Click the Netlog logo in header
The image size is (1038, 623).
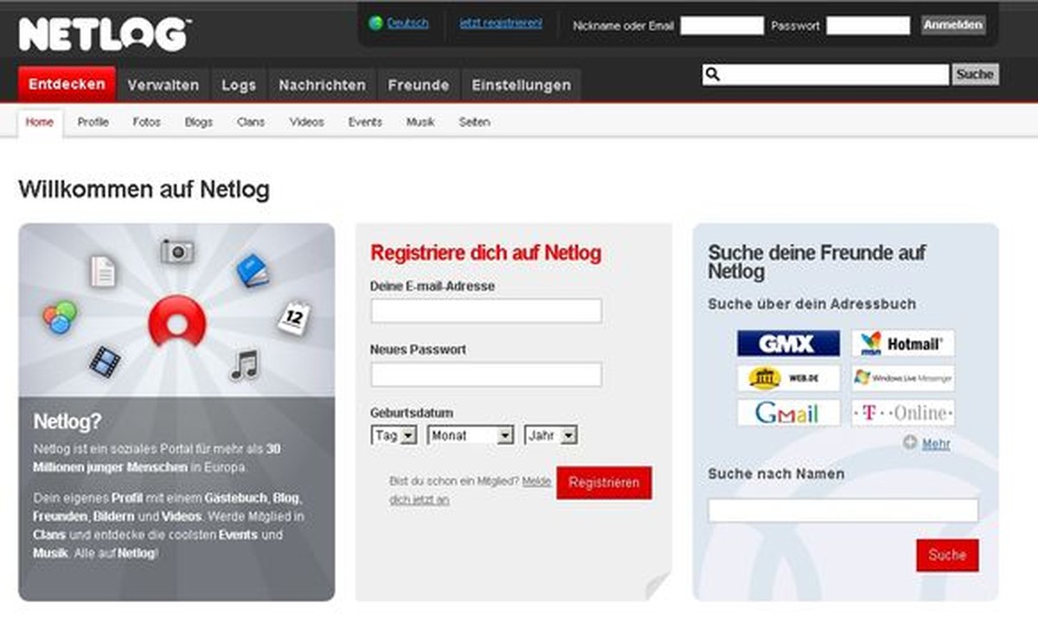tap(104, 35)
